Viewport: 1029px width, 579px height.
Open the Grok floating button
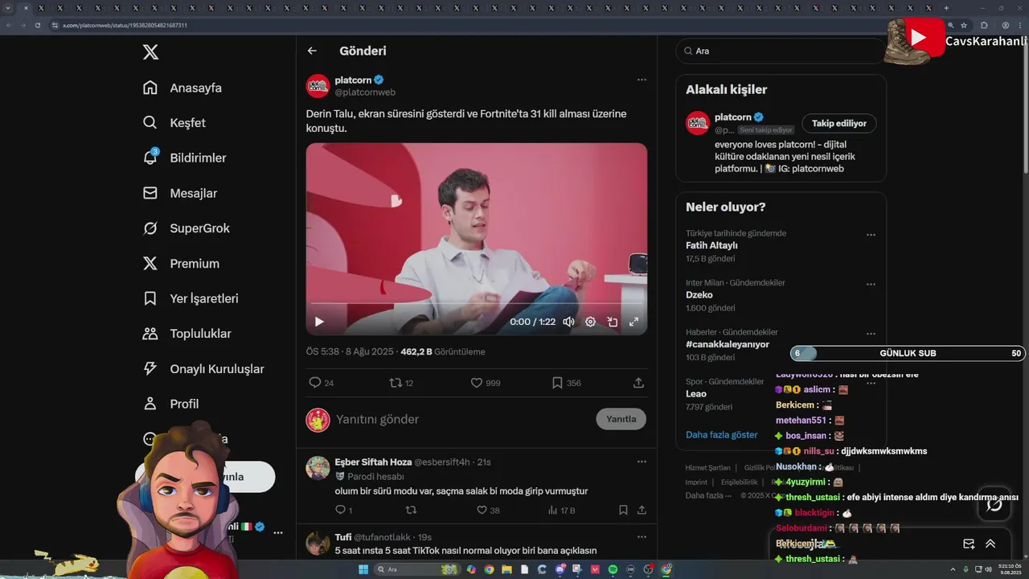click(994, 503)
